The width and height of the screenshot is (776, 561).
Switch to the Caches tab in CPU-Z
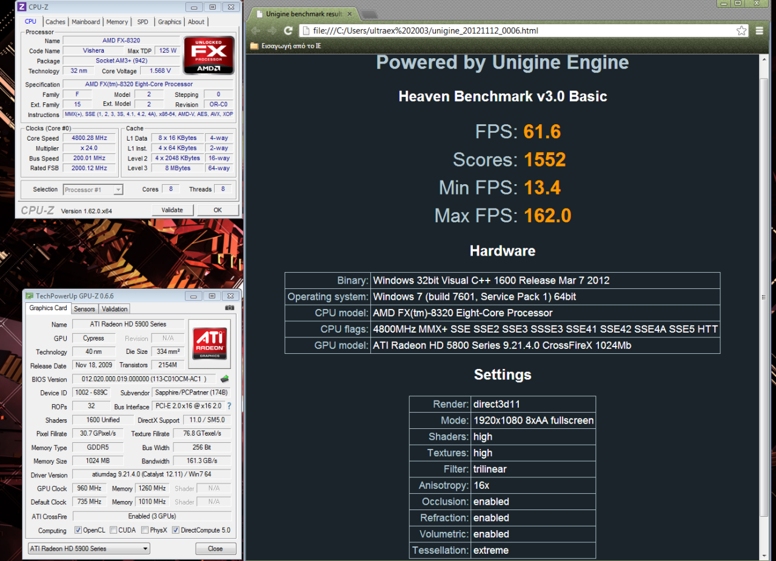(56, 22)
